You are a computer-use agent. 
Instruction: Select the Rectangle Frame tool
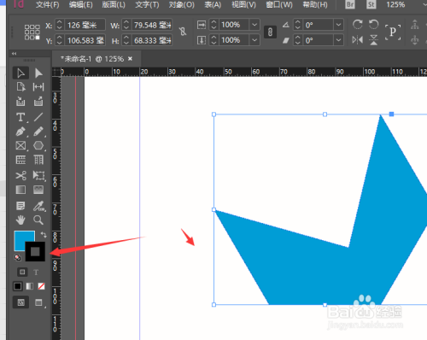(20, 145)
